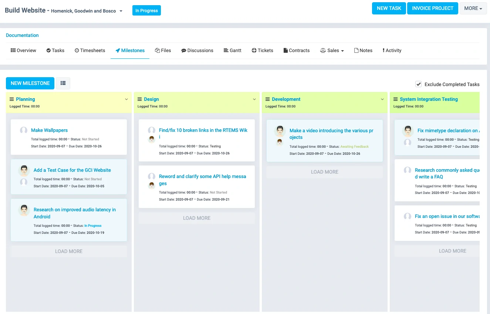
Task: Click the System Integration Testing title
Action: [429, 99]
